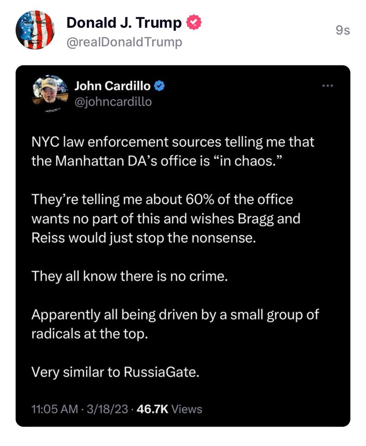Open the 46.7K Views count
Screen dimensions: 366x446
coord(169,409)
